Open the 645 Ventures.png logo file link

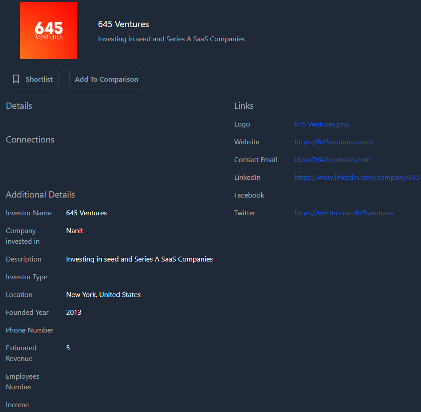point(321,124)
